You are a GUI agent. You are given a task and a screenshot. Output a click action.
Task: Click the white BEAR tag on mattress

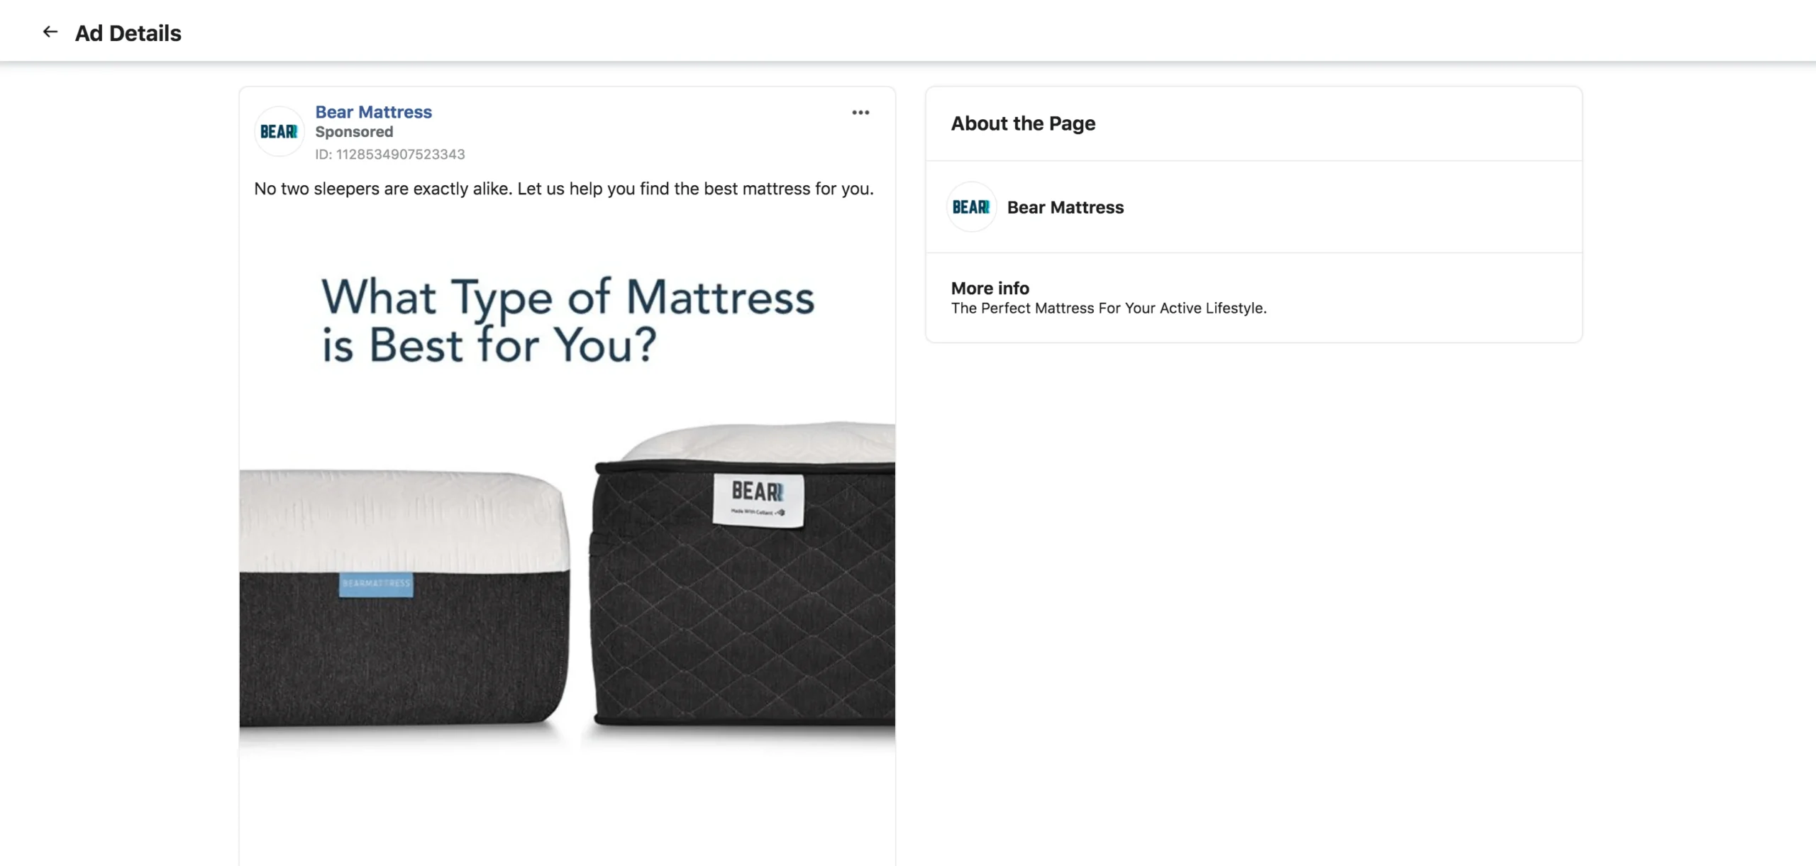(x=758, y=500)
